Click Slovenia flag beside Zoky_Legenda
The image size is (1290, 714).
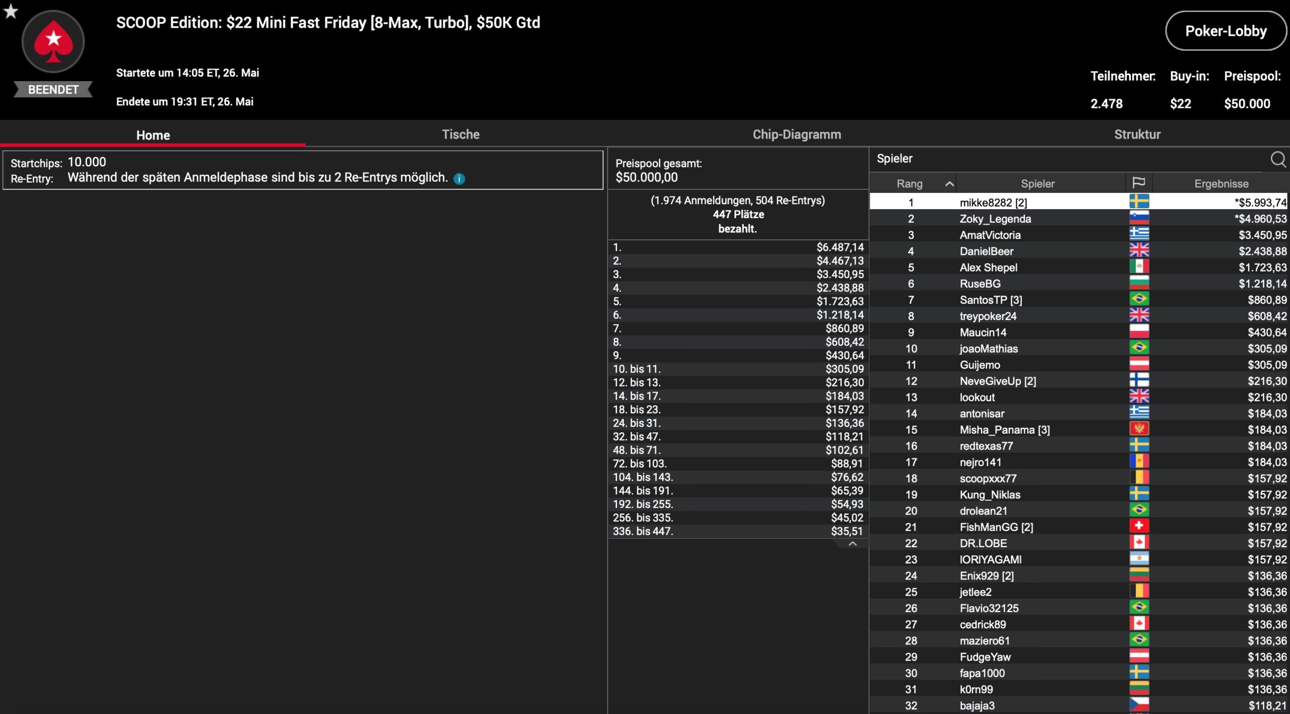click(1138, 219)
